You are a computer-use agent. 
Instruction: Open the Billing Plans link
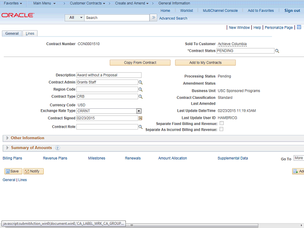12,158
